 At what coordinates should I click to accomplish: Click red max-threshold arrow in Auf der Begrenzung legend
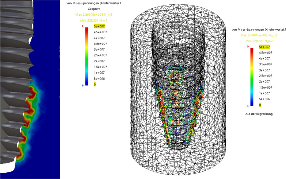(x=248, y=47)
